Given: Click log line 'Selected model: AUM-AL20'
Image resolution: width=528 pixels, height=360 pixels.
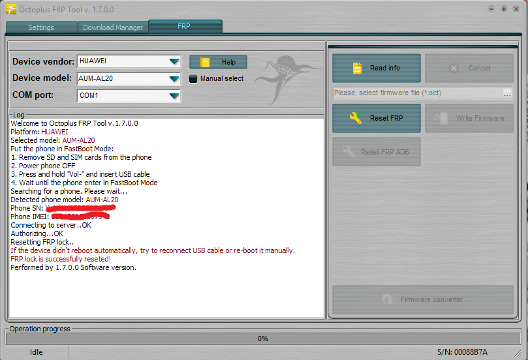Looking at the screenshot, I should 52,140.
